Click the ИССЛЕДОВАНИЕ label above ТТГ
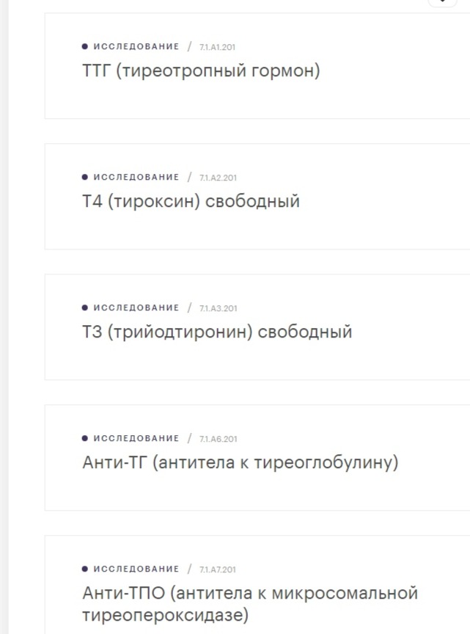470x634 pixels. (136, 46)
